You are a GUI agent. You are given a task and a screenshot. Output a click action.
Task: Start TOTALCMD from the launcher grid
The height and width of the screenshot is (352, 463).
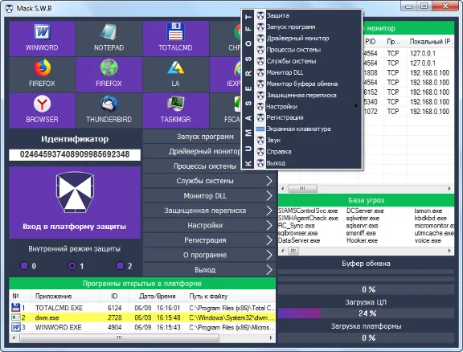(x=176, y=39)
